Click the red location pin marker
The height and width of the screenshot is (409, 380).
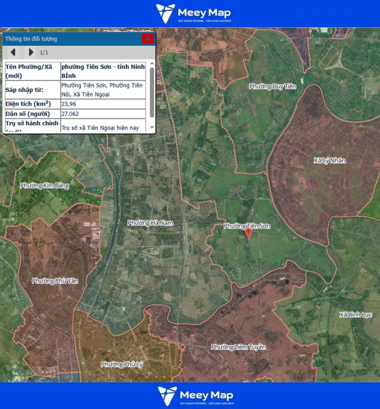click(248, 233)
